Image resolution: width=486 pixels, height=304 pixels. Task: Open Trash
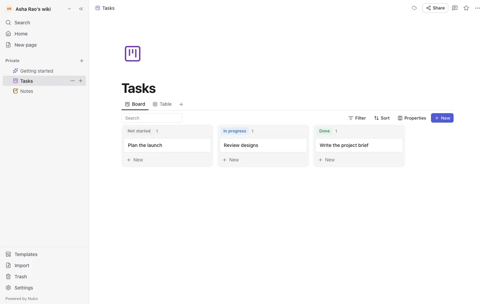[44, 277]
